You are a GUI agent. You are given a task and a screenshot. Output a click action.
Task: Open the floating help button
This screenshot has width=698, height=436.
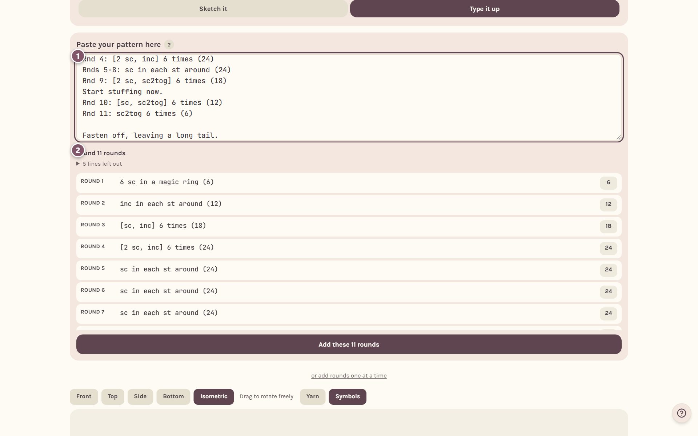tap(681, 413)
